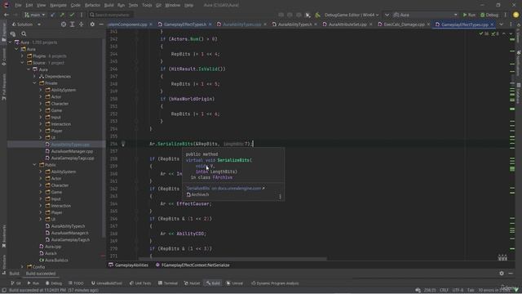Select Aura.cpp file in tree
This screenshot has width=522, height=294.
tap(52, 247)
